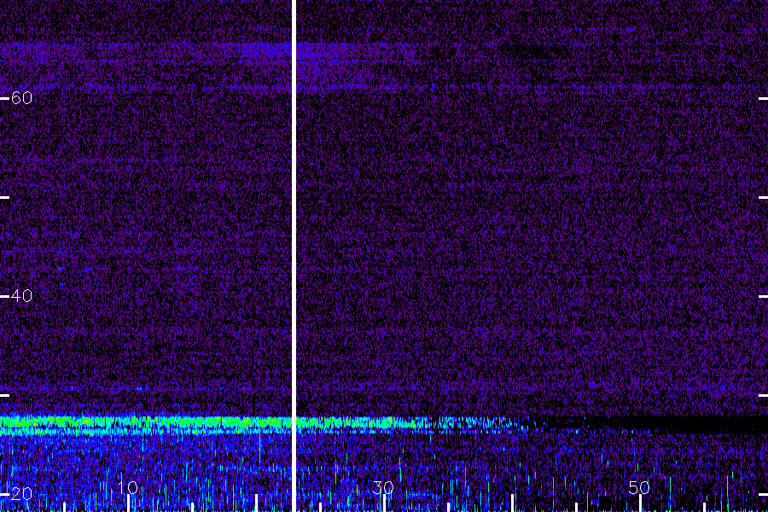This screenshot has width=768, height=512.
Task: Click the '40' vertical axis label
Action: pos(21,296)
